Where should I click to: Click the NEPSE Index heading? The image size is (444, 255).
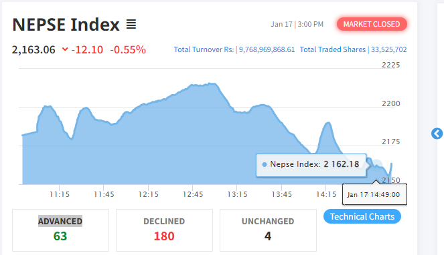[66, 25]
